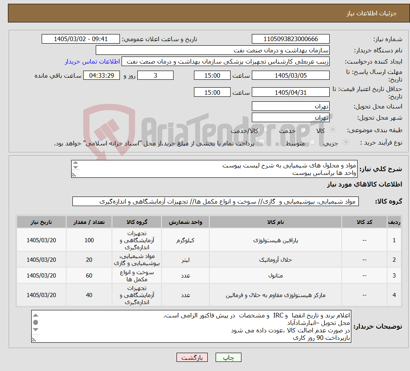Click resize grip of buyer notes textarea
The width and height of the screenshot is (410, 371).
(x=34, y=339)
